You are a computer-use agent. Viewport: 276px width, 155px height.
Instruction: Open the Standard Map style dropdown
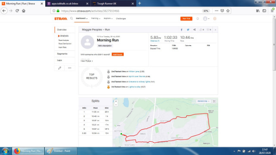tap(203, 101)
